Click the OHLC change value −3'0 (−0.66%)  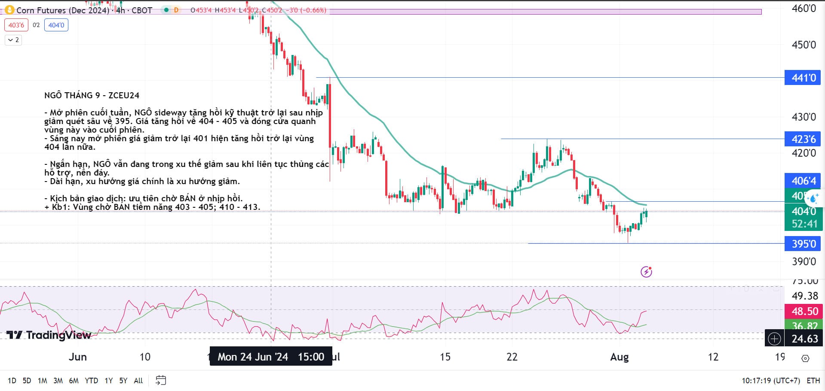point(306,10)
